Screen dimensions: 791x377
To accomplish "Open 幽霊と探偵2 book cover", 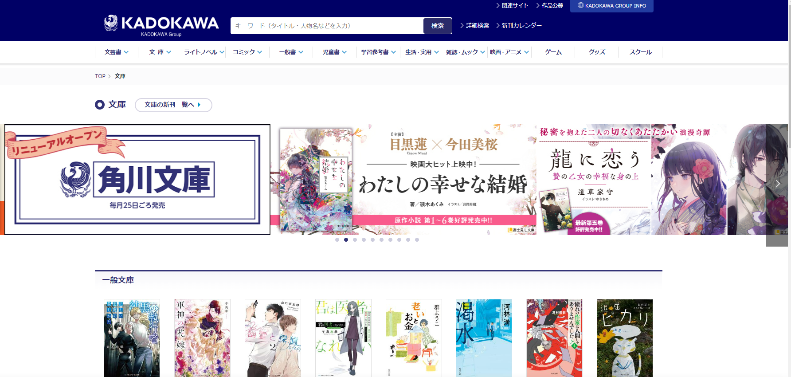I will click(x=273, y=338).
